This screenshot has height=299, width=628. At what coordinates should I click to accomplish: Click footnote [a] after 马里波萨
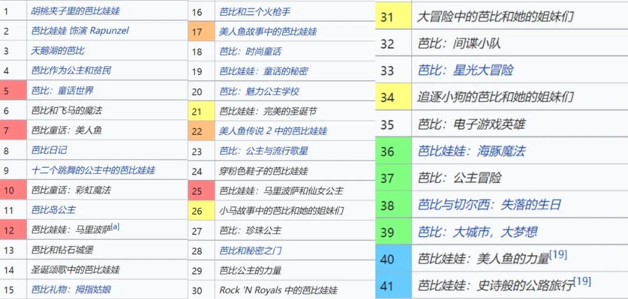[115, 227]
